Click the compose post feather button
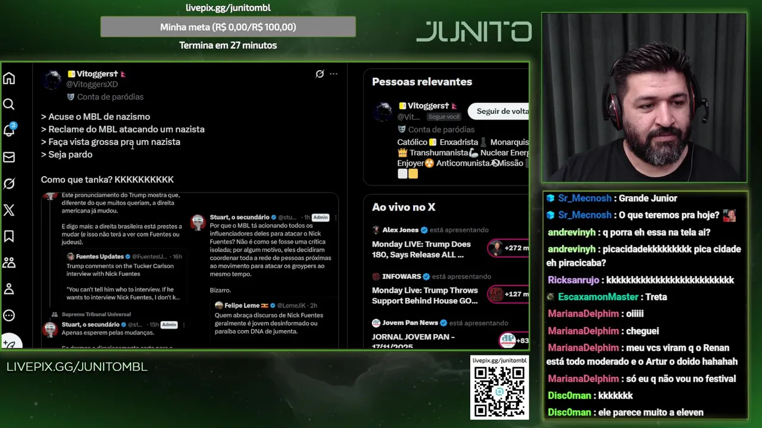 click(10, 343)
